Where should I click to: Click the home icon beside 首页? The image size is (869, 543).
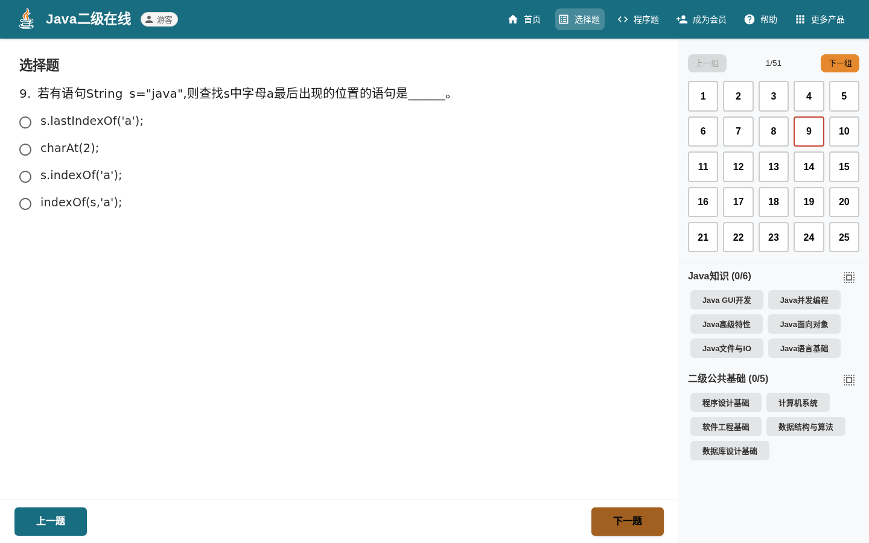(x=513, y=19)
